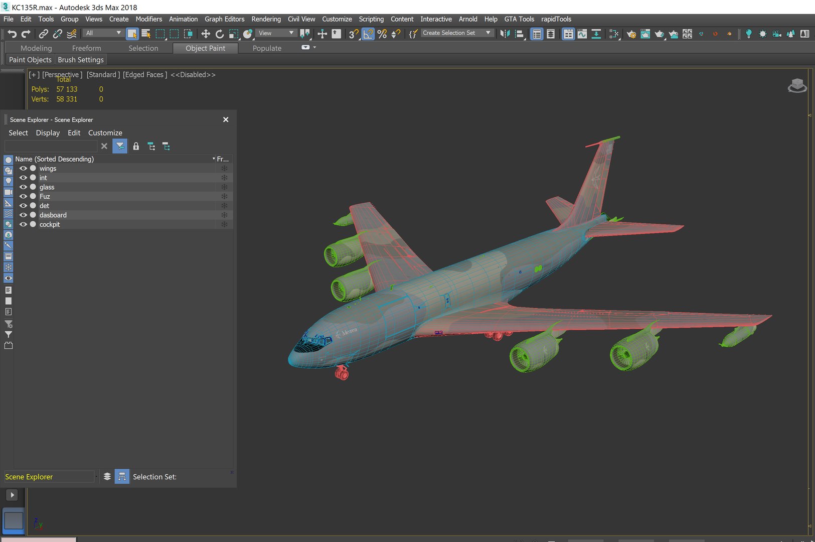The height and width of the screenshot is (542, 815).
Task: Choose the Select and Move tool
Action: point(206,34)
